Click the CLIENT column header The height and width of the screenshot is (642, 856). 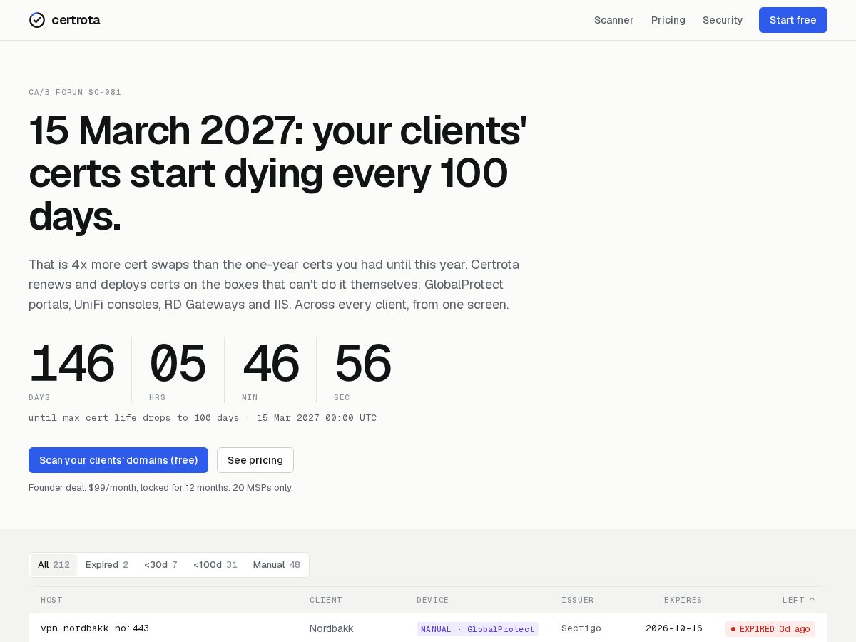[326, 601]
